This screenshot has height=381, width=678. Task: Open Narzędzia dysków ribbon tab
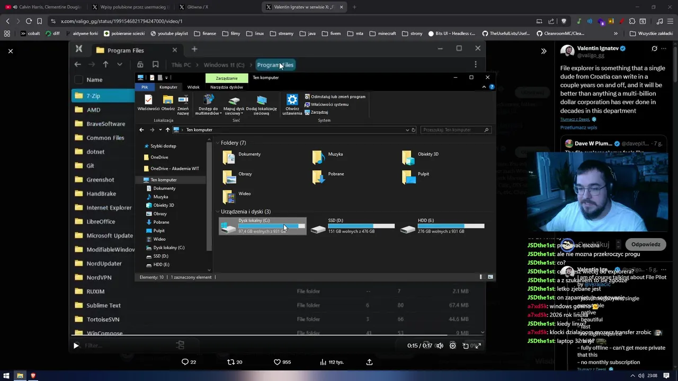(x=227, y=87)
